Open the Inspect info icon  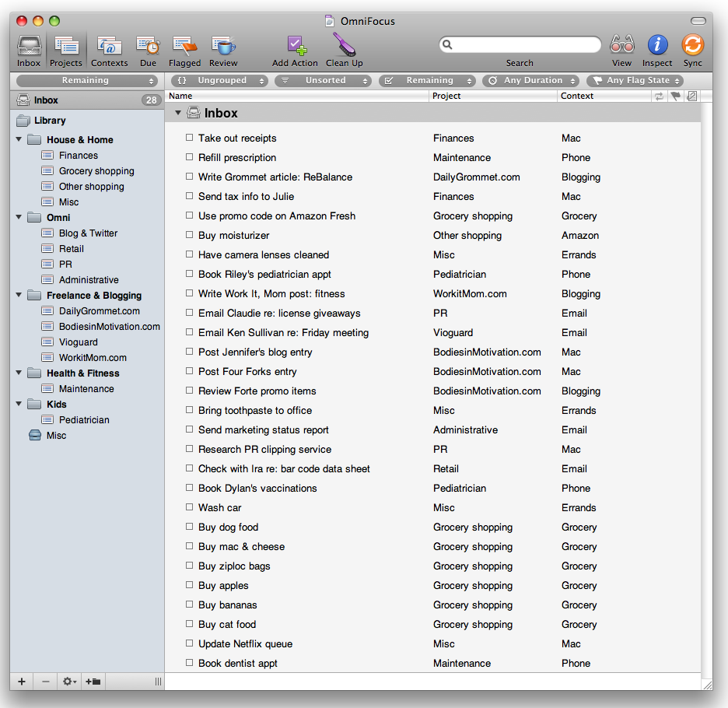657,45
